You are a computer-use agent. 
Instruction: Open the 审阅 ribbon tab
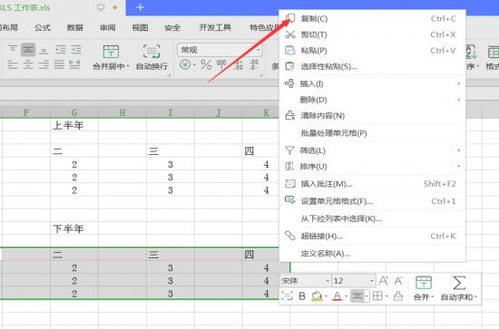108,28
